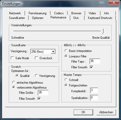Image resolution: width=121 pixels, height=120 pixels.
Task: Click the Komplexität input field
Action: tap(94, 90)
